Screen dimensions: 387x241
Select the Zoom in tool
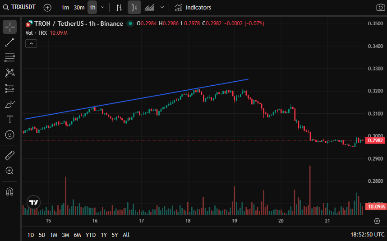point(9,171)
